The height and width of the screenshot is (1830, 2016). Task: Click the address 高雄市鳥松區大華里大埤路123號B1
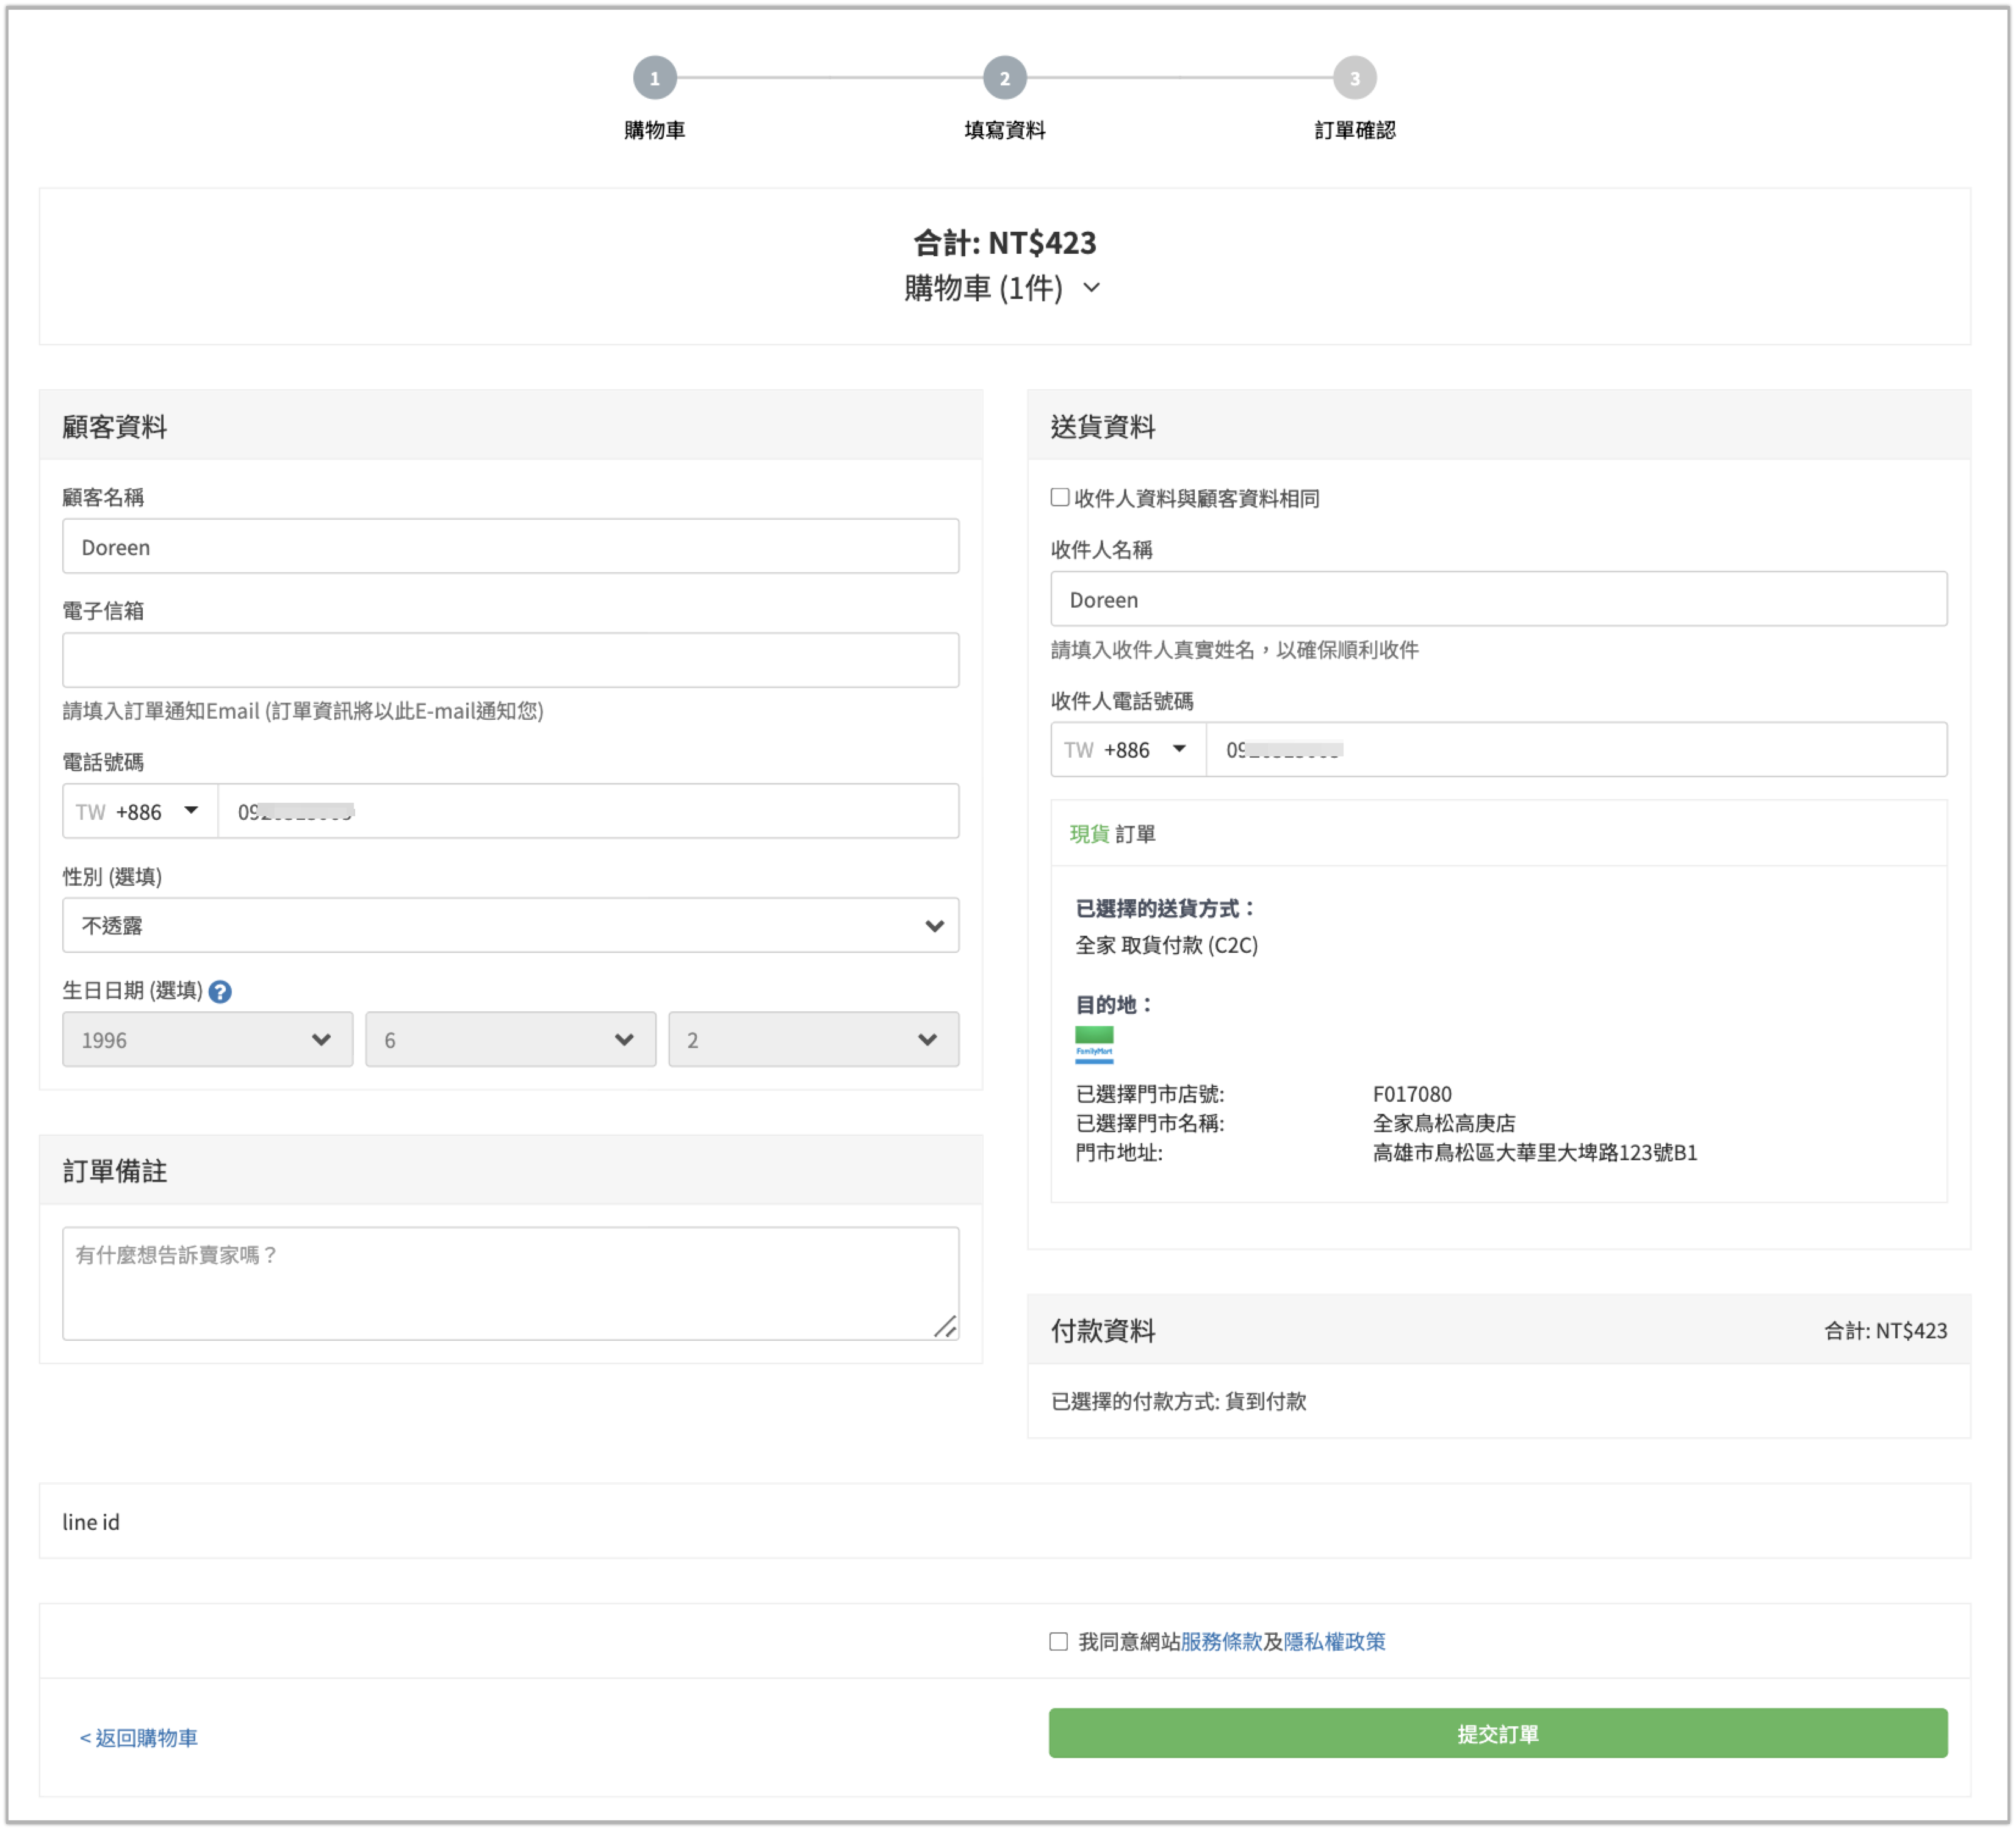[x=1535, y=1152]
